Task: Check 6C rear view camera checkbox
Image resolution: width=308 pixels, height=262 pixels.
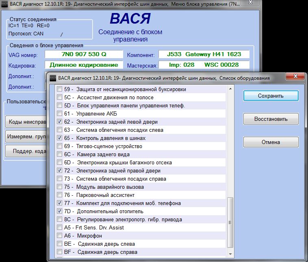Action: 59,154
